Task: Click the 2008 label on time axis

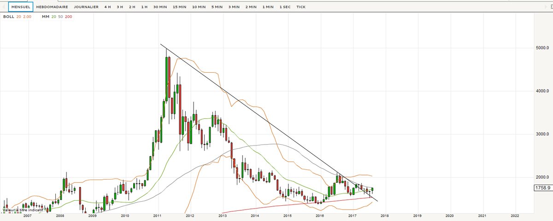Action: (59, 215)
